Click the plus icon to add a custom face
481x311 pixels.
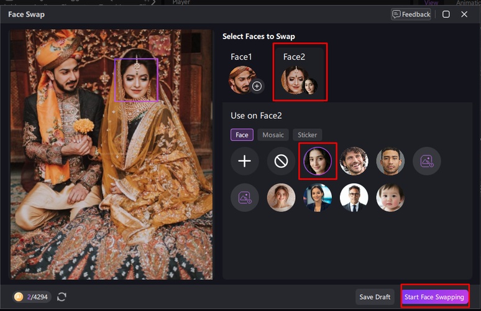pyautogui.click(x=244, y=161)
